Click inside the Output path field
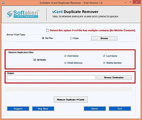The width and height of the screenshot is (142, 120). pos(51,78)
